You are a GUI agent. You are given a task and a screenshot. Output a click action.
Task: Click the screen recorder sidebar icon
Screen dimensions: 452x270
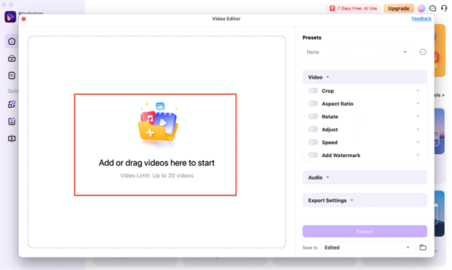click(12, 138)
